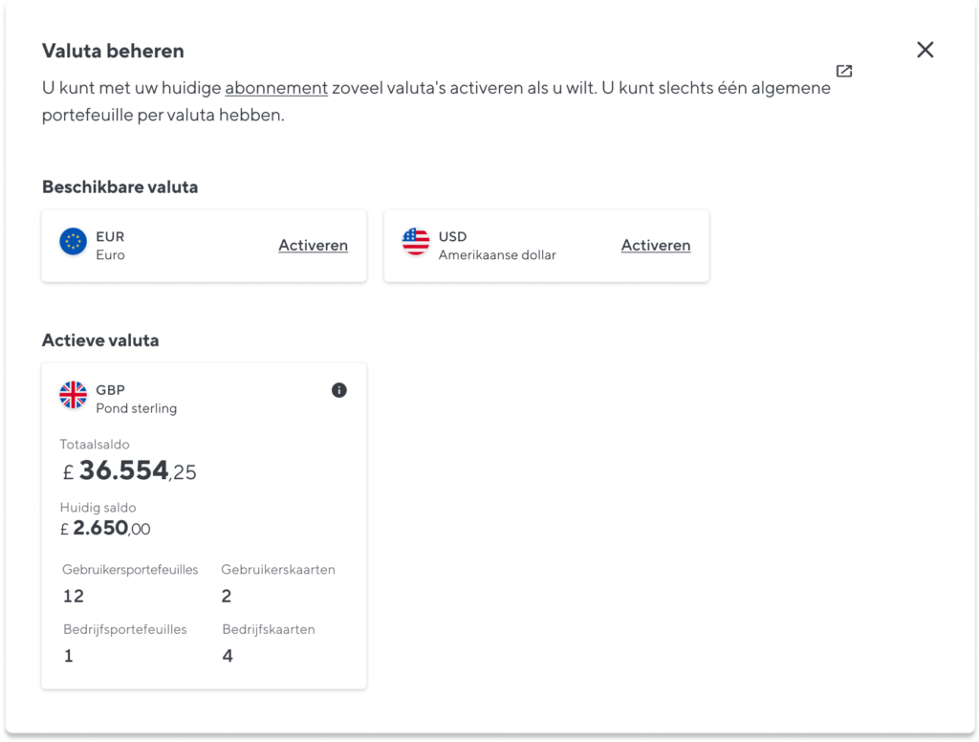Click the Beschikbare valuta heading
Image resolution: width=979 pixels, height=742 pixels.
pos(120,187)
